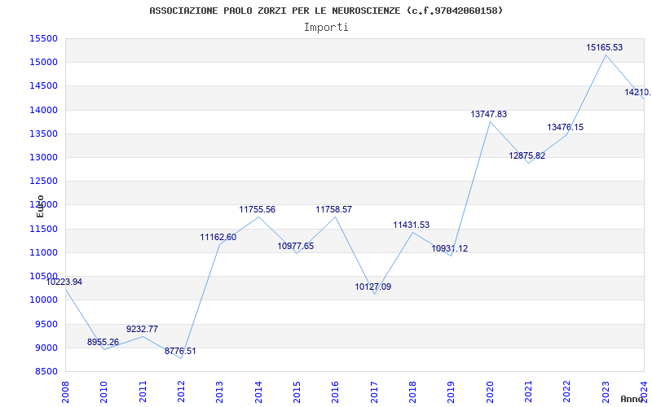Click the 2010 x-axis year label

tap(104, 392)
